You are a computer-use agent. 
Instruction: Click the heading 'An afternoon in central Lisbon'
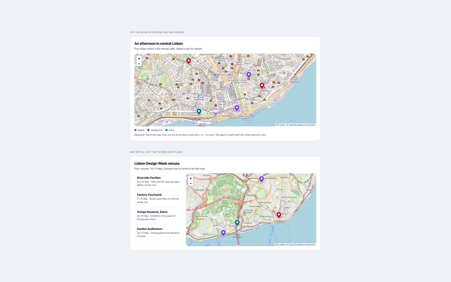159,44
